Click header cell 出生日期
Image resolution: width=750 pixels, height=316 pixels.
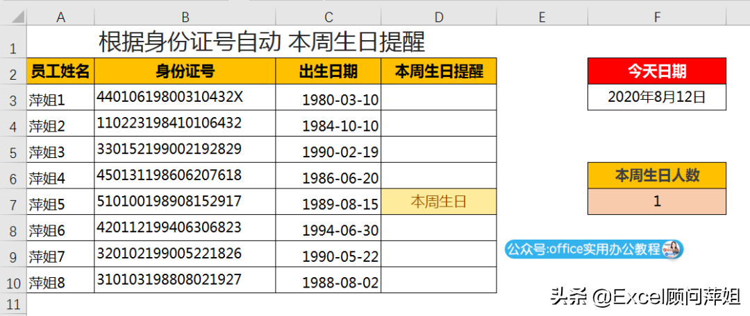click(328, 71)
